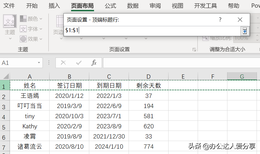Viewport: 260px width, 154px height.
Task: Open the 效果 theme effects dropdown
Action: pyautogui.click(x=31, y=39)
